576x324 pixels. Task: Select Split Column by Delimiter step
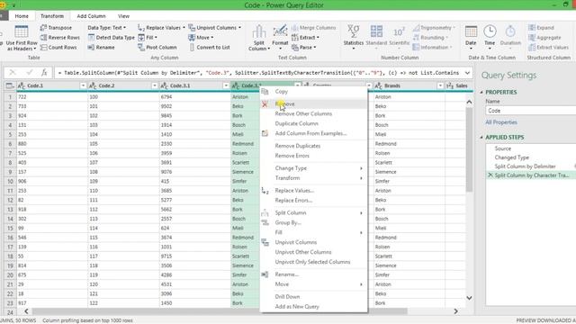(x=525, y=166)
